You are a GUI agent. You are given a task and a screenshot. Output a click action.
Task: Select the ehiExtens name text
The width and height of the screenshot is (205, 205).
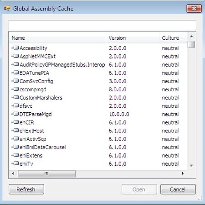31,156
